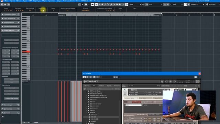Click the first circular toolbar button top-left
This screenshot has width=220, height=124.
pos(2,4)
